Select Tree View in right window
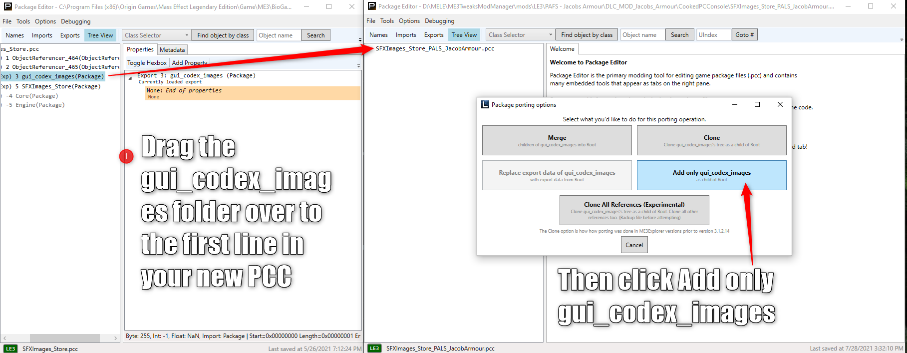The image size is (907, 353). (x=464, y=35)
